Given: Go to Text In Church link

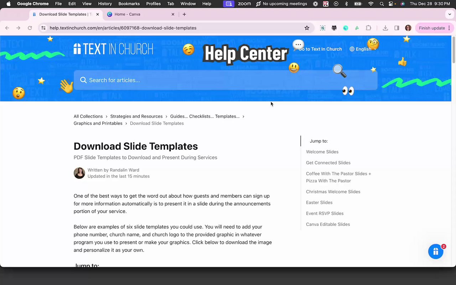Looking at the screenshot, I should (x=320, y=49).
